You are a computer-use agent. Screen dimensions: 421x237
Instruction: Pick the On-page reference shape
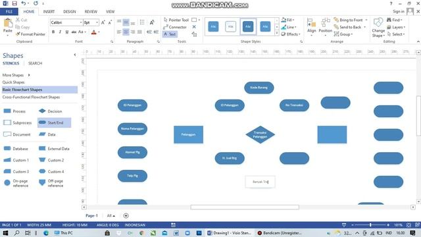pyautogui.click(x=16, y=183)
